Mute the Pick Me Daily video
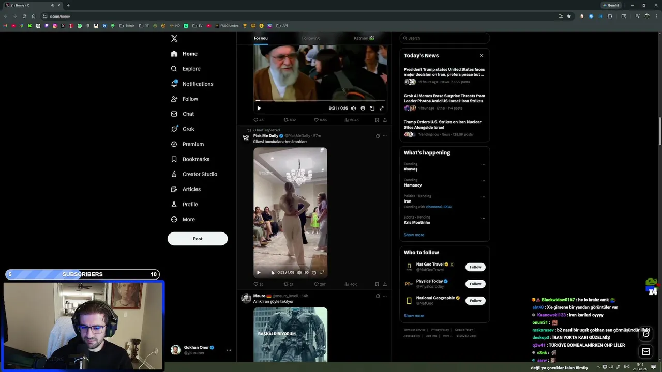 click(x=299, y=273)
